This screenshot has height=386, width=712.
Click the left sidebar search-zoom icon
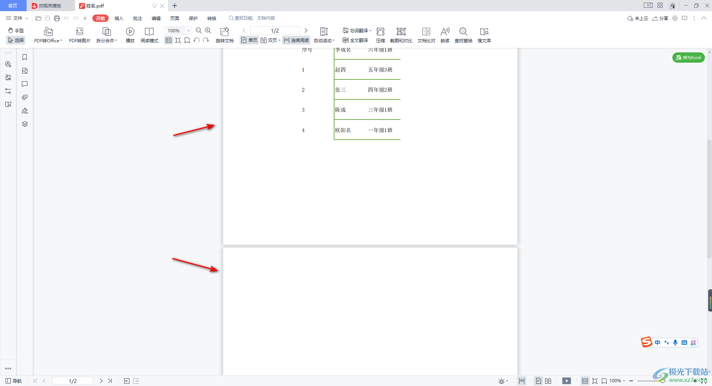(8, 64)
